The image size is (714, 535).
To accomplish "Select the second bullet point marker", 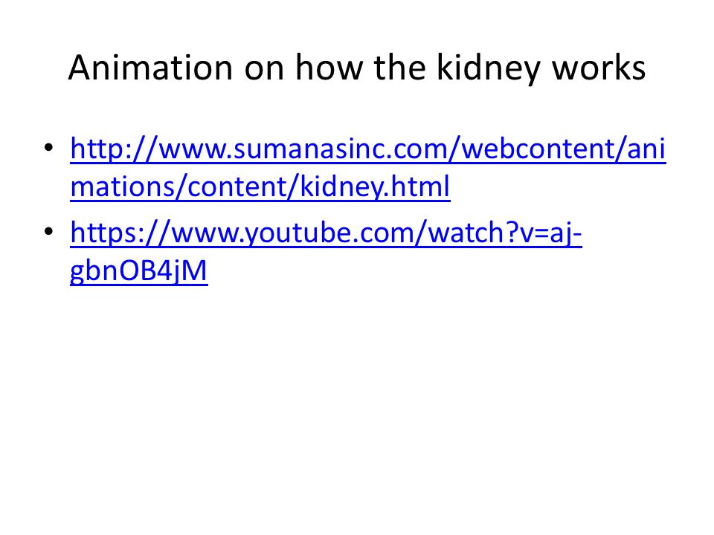I will [x=49, y=232].
